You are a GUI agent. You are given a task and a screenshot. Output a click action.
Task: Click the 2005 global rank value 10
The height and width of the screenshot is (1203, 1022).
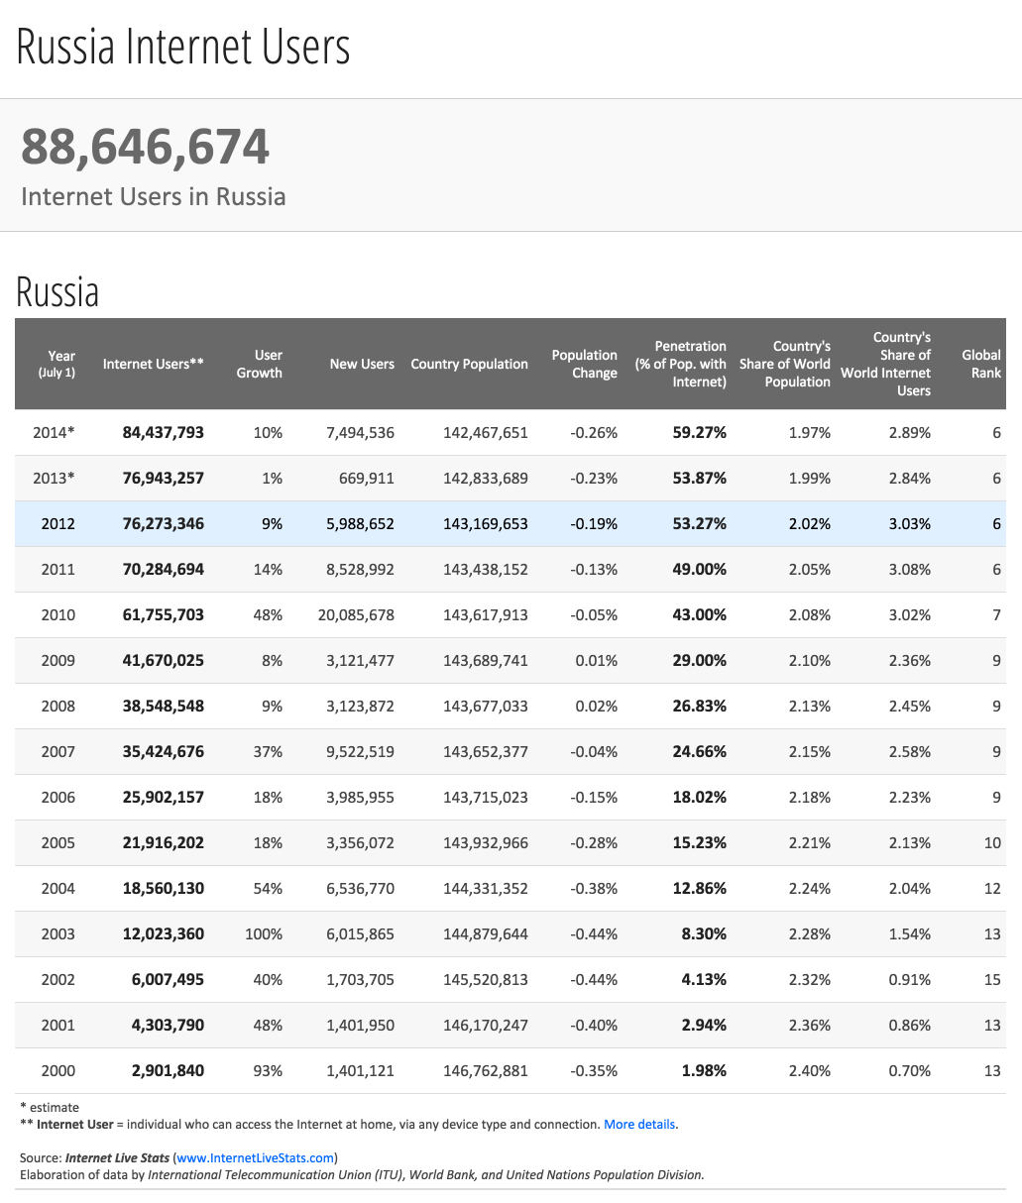[x=992, y=842]
